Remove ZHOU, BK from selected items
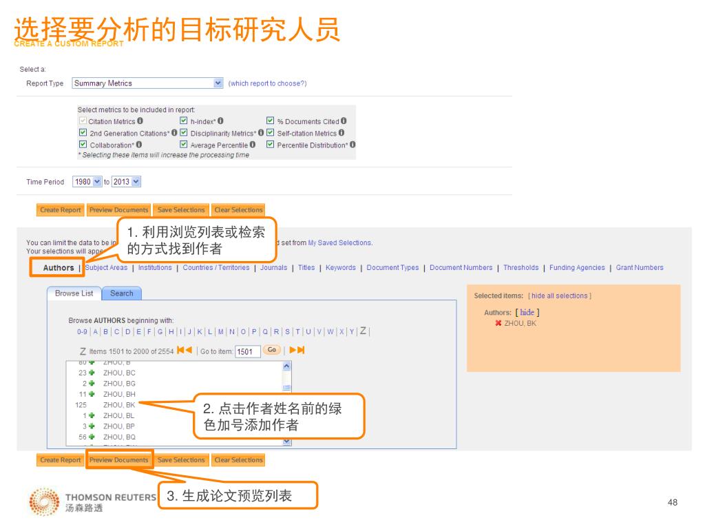The width and height of the screenshot is (705, 529). coord(498,323)
